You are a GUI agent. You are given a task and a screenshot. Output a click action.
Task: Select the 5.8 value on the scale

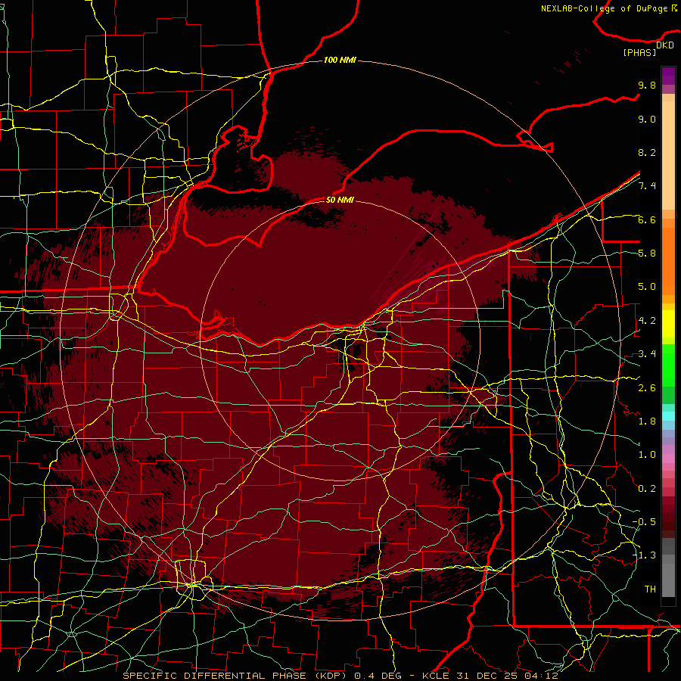tap(647, 253)
